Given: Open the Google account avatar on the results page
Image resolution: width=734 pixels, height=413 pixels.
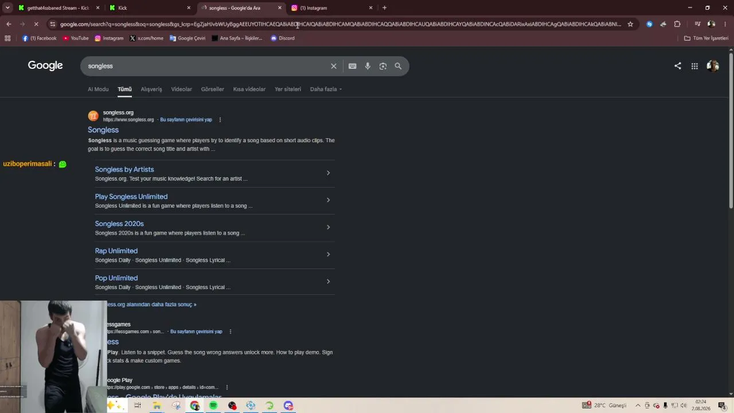Looking at the screenshot, I should pos(713,66).
